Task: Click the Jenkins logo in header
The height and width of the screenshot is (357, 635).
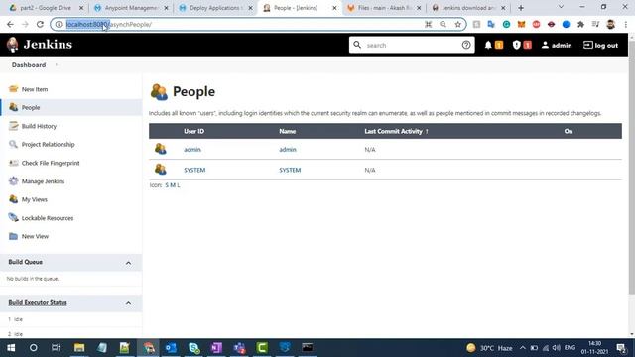Action: (x=40, y=44)
